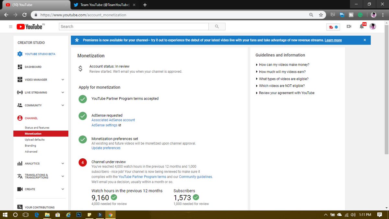Click Learn more in Premieres banner
Viewport: 389px width, 219px height.
point(333,40)
